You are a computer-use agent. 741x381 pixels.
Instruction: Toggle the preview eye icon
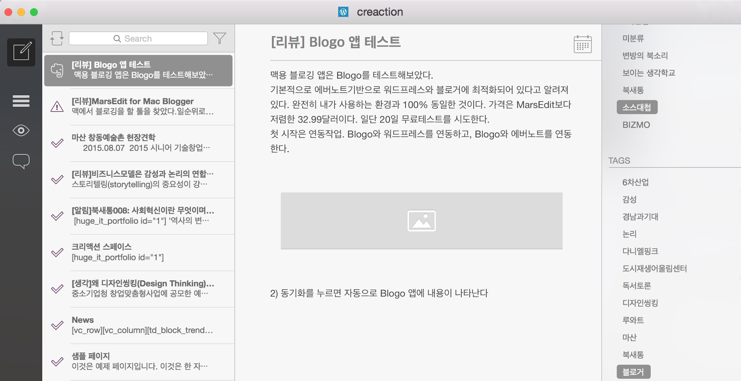pyautogui.click(x=21, y=130)
